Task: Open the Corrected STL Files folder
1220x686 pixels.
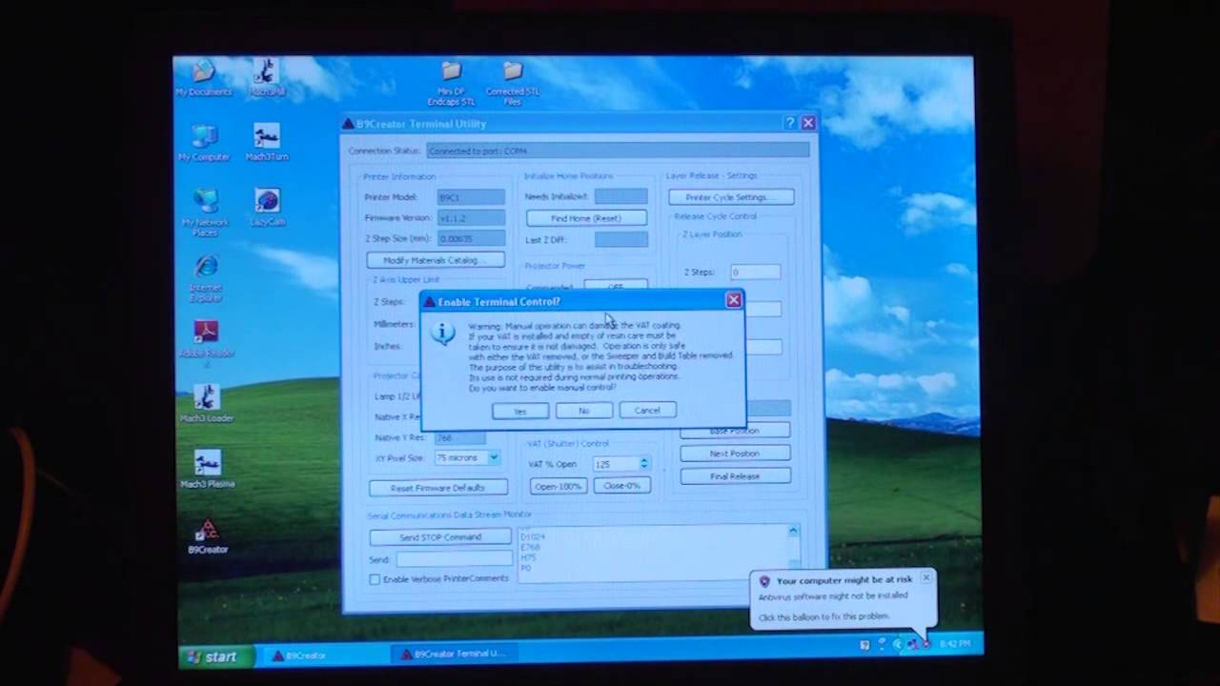Action: [513, 84]
